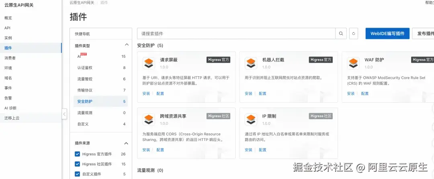
Task: Click the WebIDE编写插件 button
Action: click(x=387, y=33)
